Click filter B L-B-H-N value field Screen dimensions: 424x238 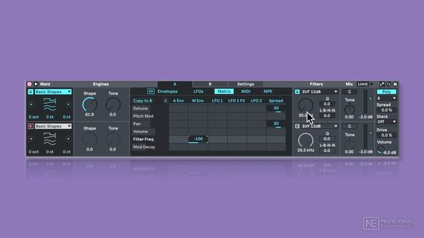(327, 151)
